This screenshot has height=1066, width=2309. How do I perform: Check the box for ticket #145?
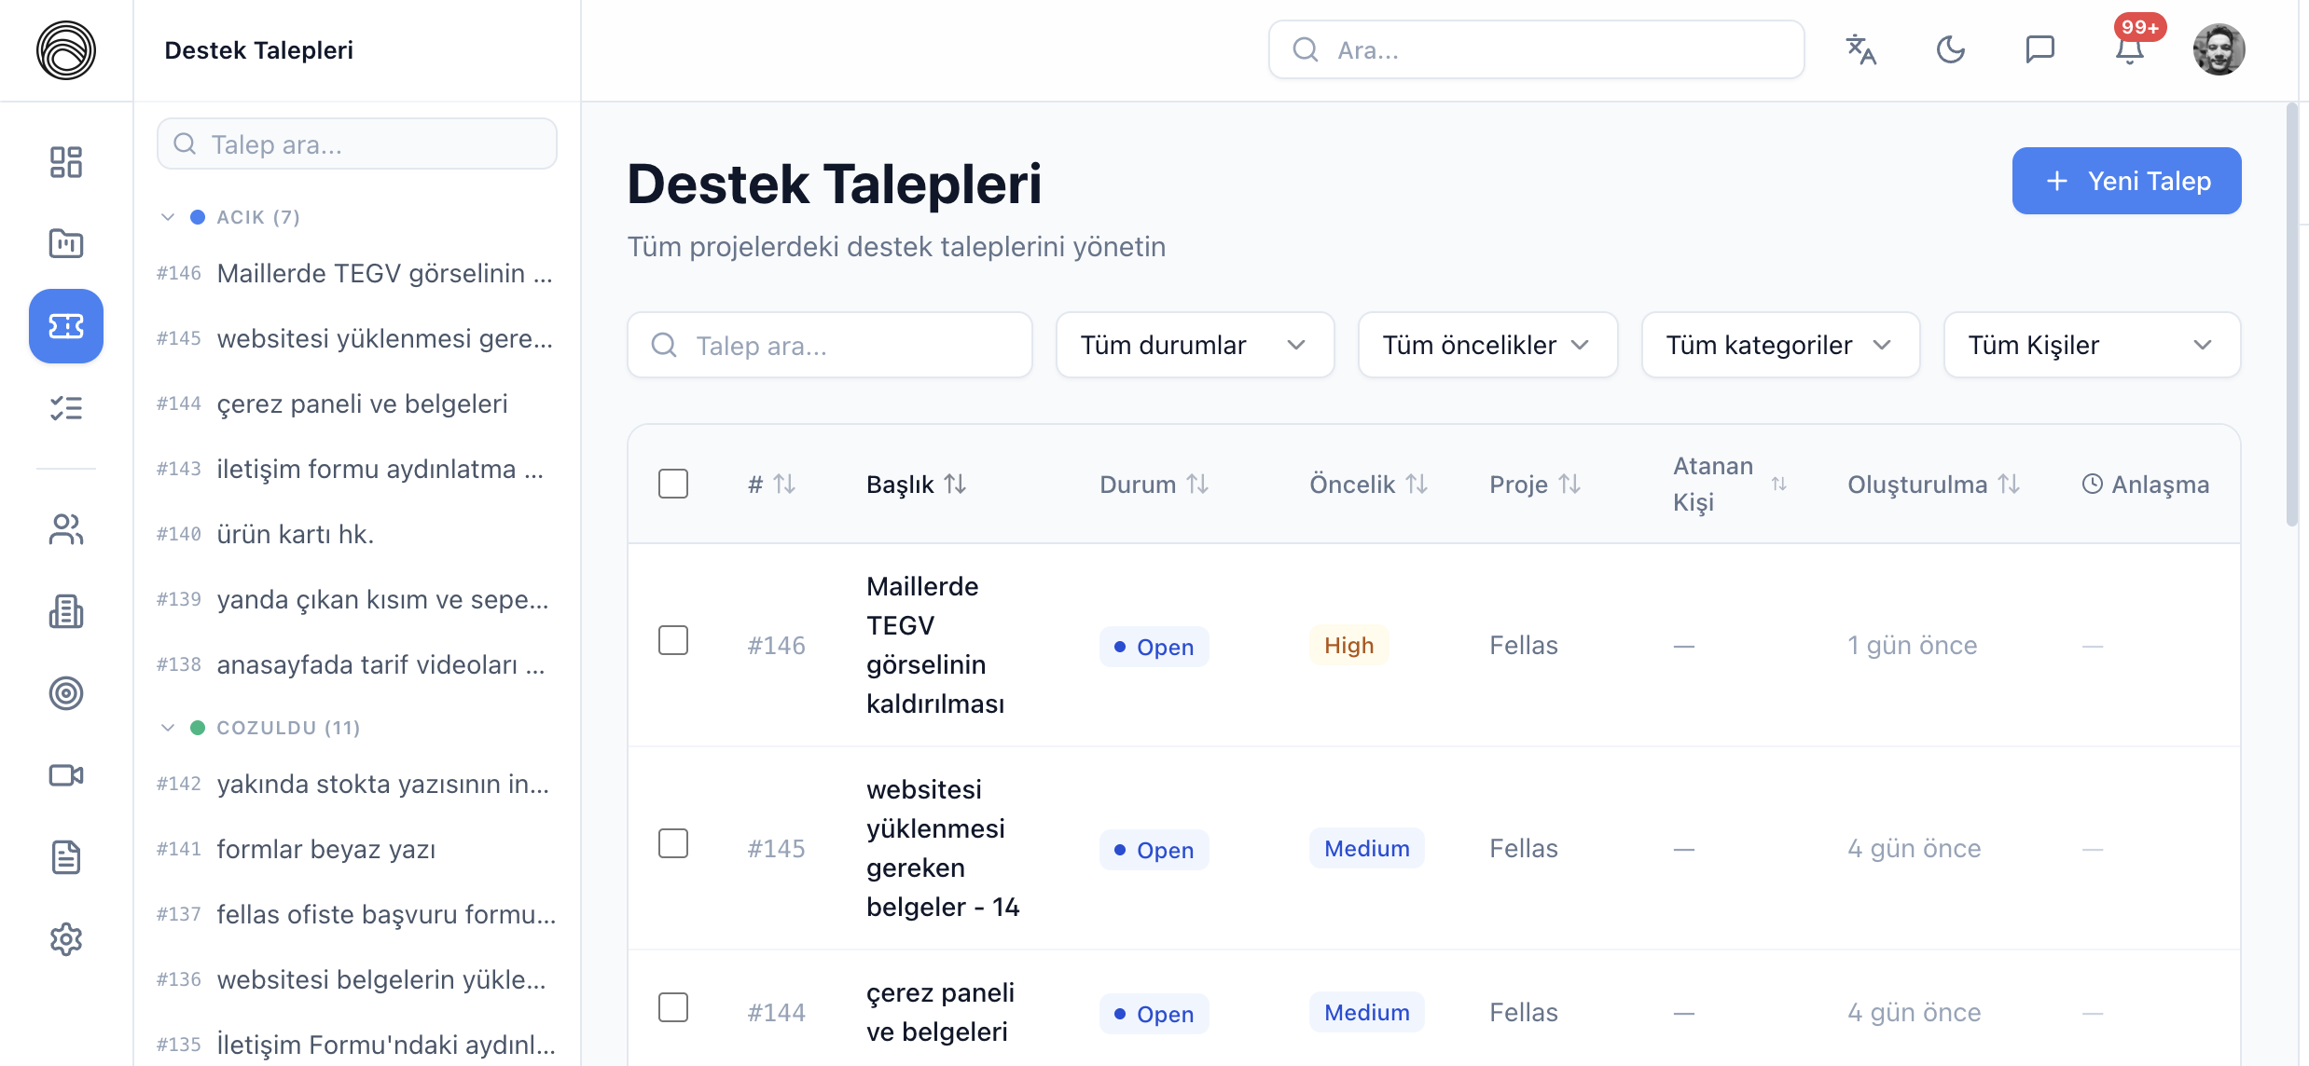[673, 843]
